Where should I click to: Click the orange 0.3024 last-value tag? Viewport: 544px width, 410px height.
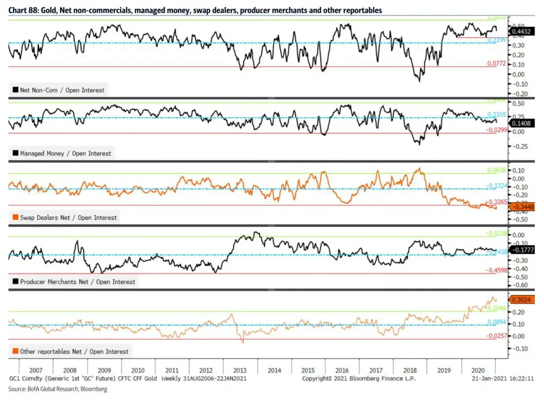[521, 300]
